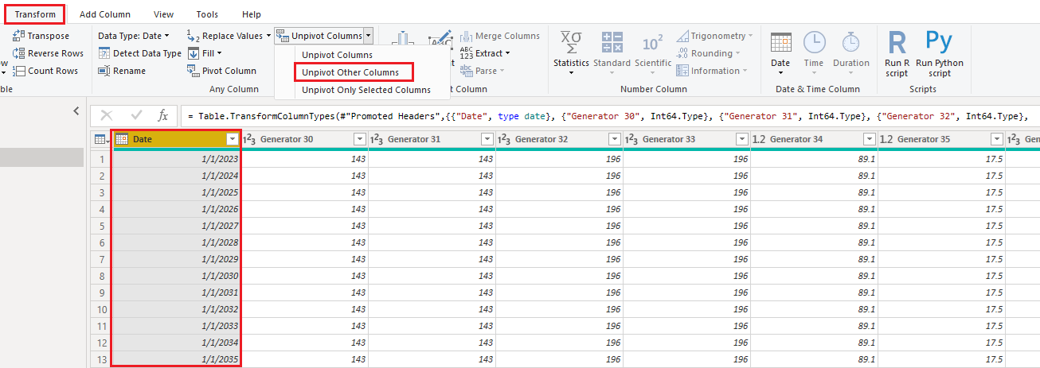Toggle the Unpivot Columns dropdown arrow
1040x368 pixels.
(x=368, y=36)
